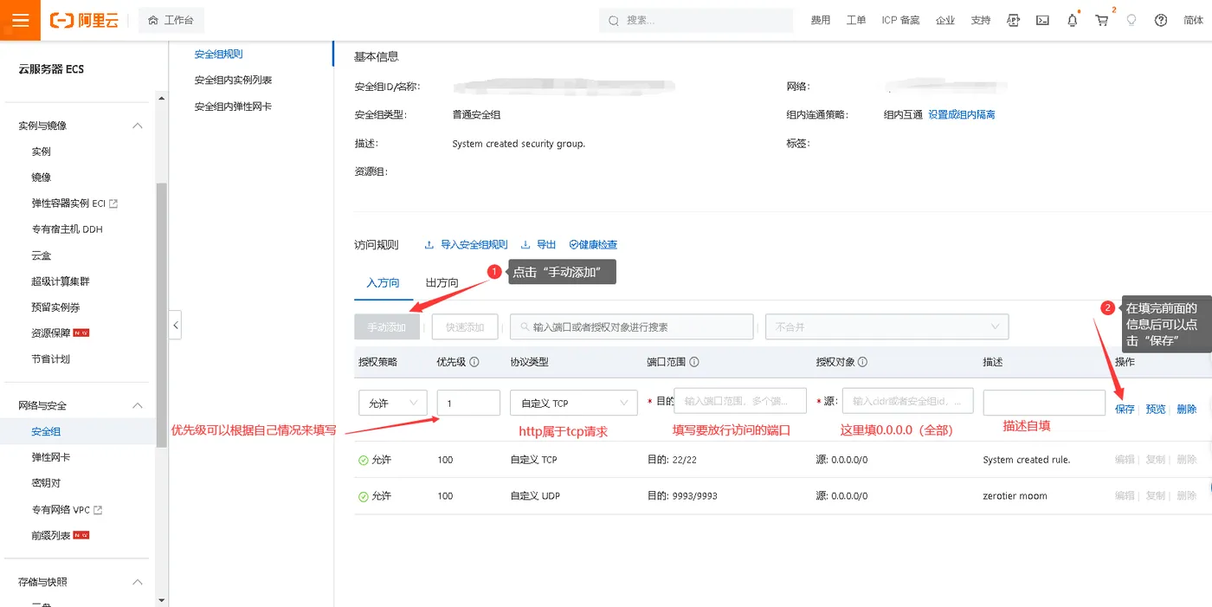Open the 费用 top menu

point(820,20)
